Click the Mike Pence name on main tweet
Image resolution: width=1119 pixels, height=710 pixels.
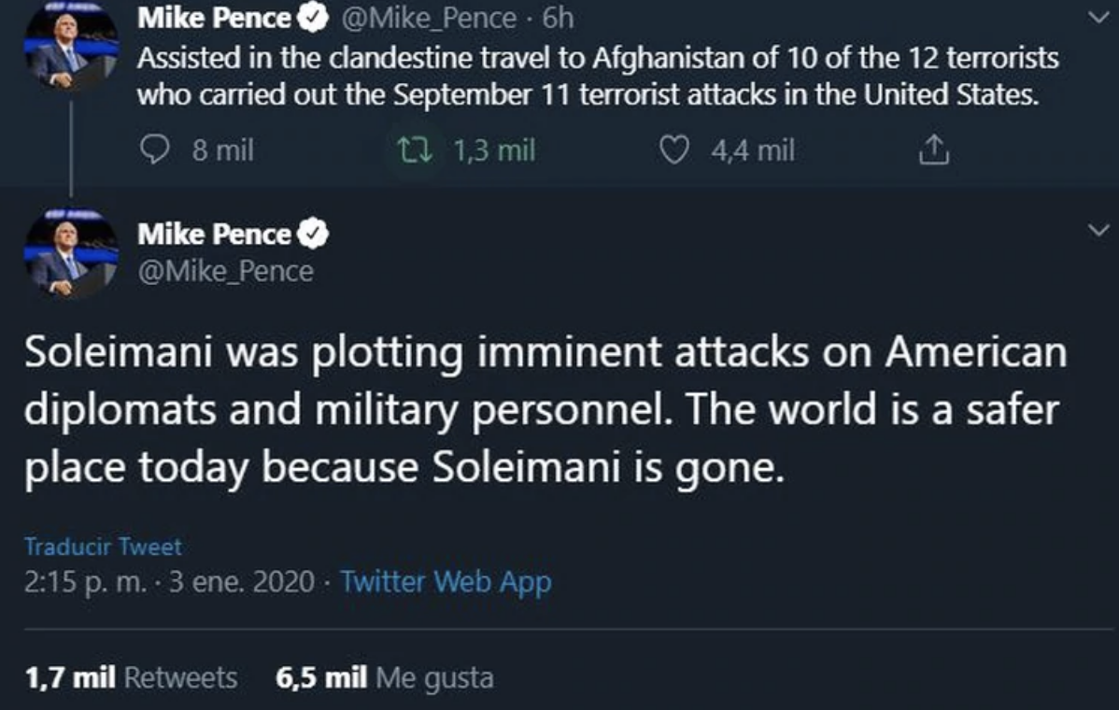(214, 235)
